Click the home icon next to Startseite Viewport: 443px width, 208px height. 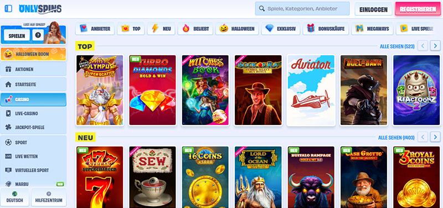8,85
